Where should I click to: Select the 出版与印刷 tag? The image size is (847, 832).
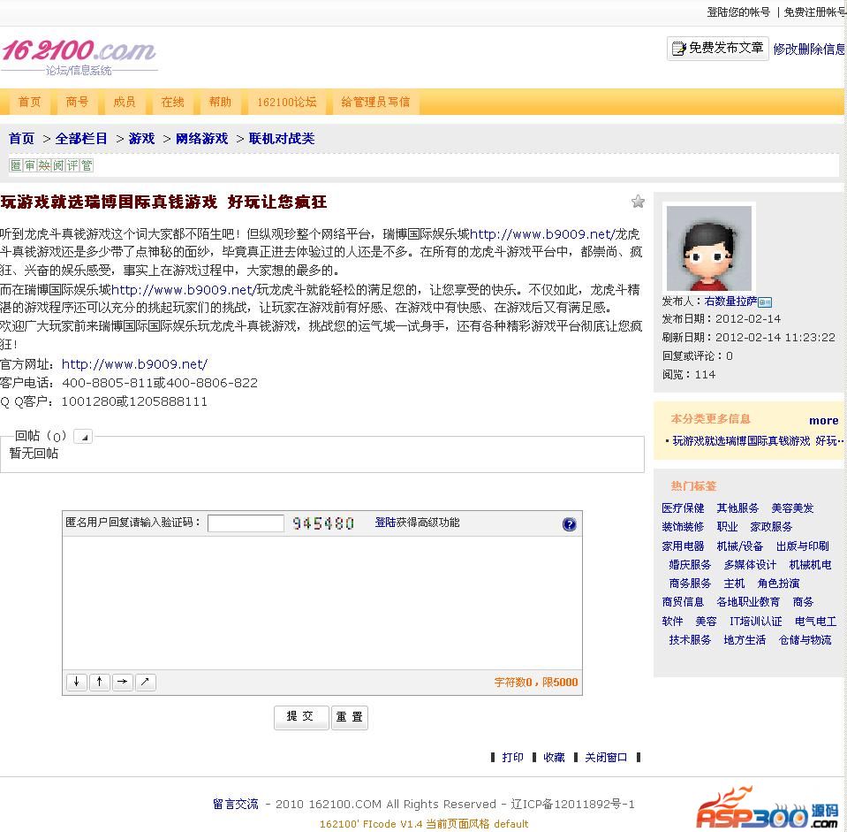(x=803, y=546)
